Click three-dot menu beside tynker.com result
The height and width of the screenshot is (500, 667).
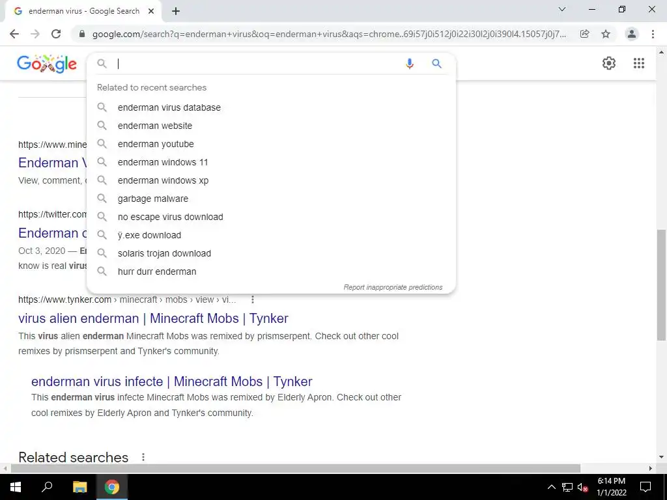(x=252, y=299)
